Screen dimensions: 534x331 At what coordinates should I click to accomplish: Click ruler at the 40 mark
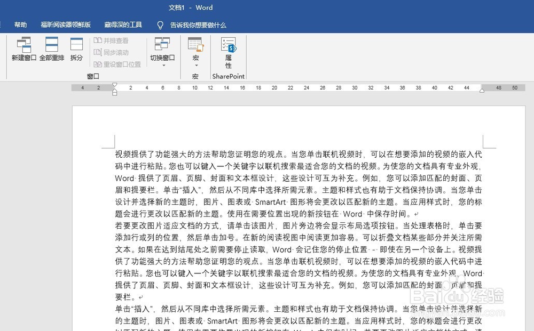pyautogui.click(x=435, y=87)
